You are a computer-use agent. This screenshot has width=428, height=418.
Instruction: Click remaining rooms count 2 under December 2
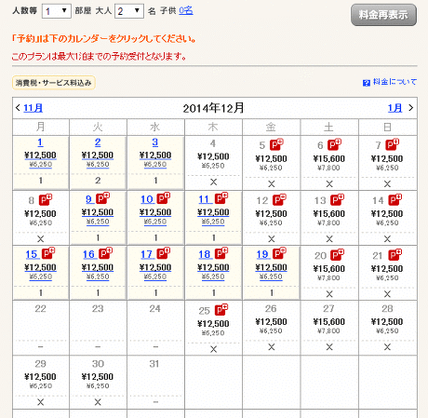pyautogui.click(x=98, y=181)
